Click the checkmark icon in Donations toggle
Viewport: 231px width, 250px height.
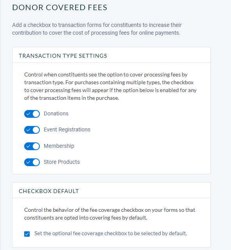click(28, 114)
